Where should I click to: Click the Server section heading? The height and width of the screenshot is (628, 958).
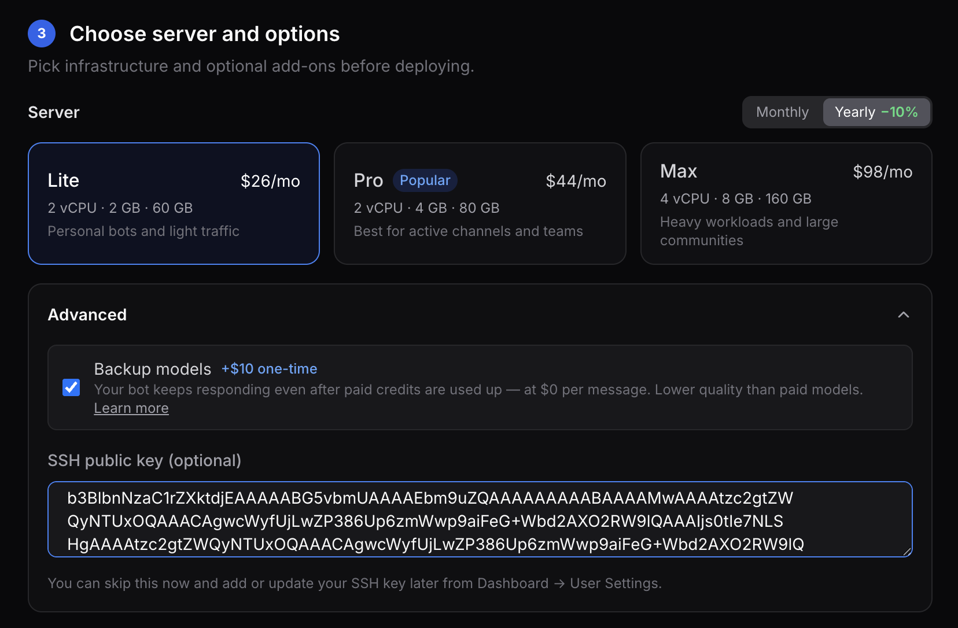click(53, 112)
